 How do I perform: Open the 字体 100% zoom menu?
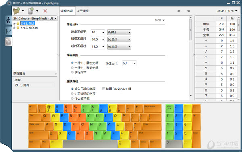227,11
